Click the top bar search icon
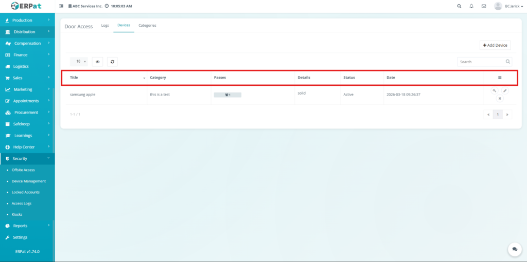Viewport: 527px width, 262px height. tap(459, 6)
